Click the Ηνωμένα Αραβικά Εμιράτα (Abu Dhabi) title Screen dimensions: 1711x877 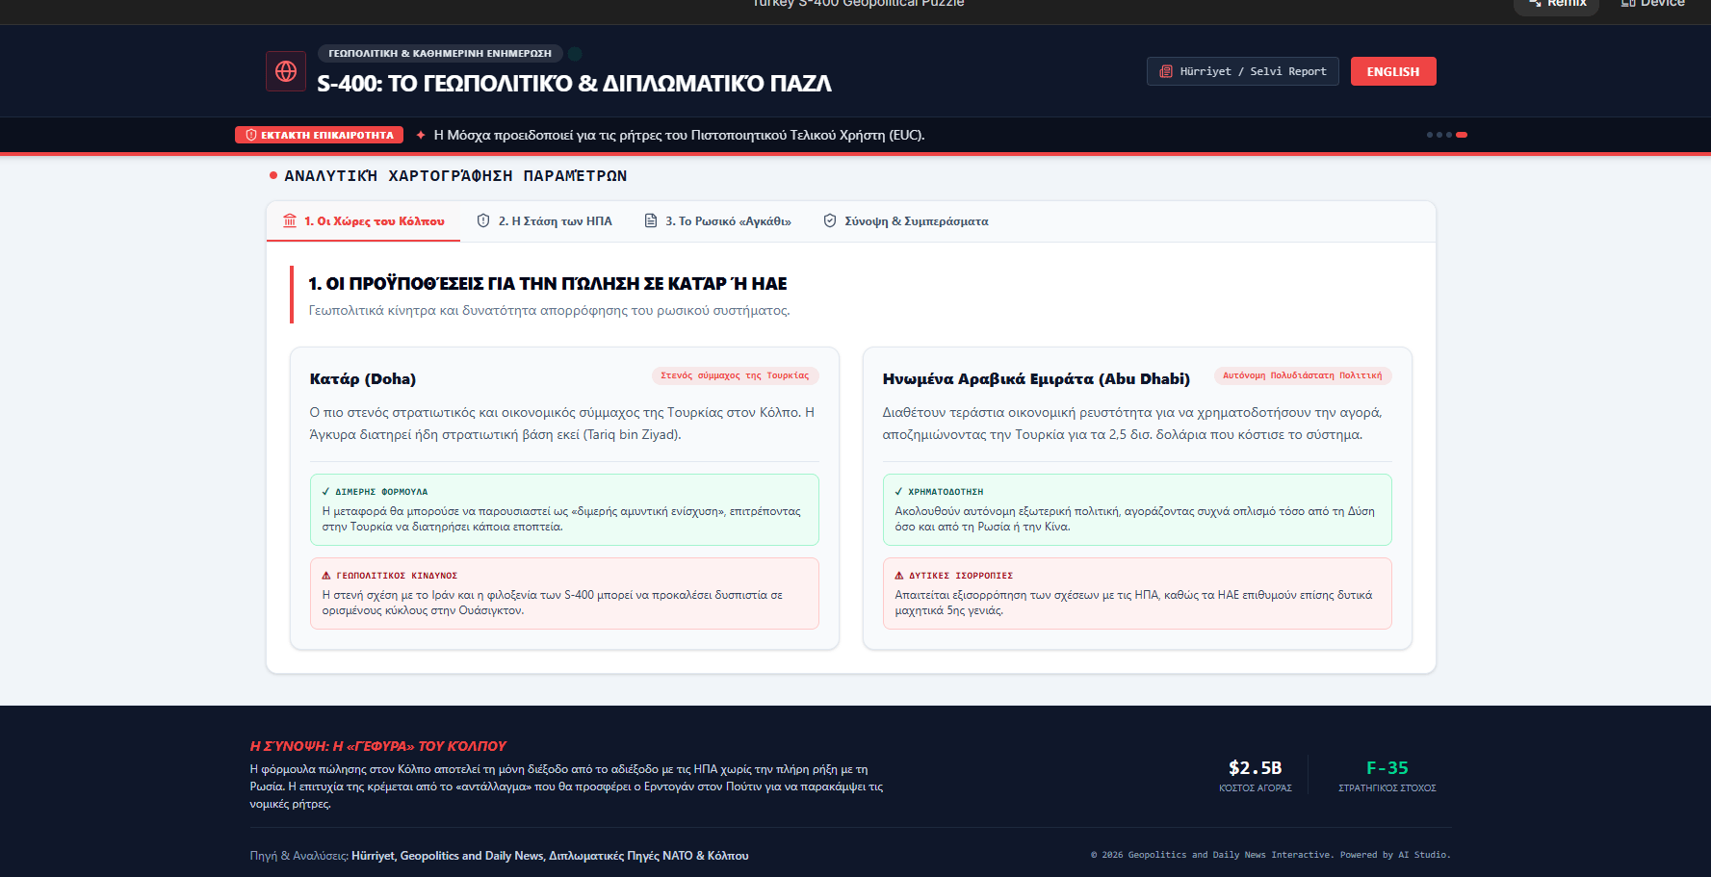coord(1036,378)
